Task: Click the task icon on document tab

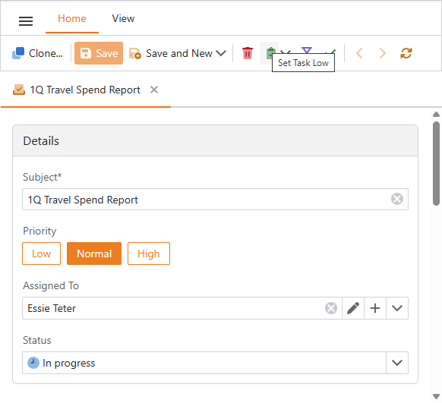Action: pos(19,90)
